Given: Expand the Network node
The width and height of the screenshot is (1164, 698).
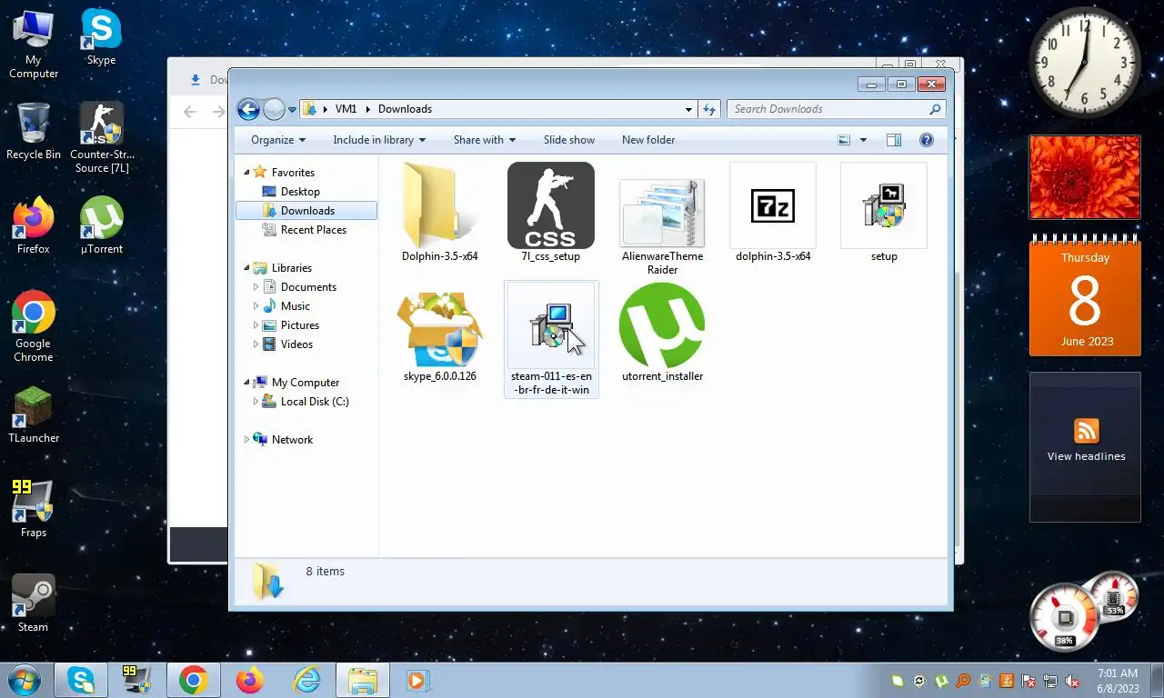Looking at the screenshot, I should click(246, 440).
